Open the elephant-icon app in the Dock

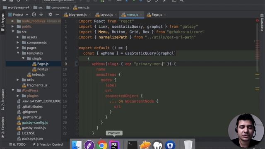(x=157, y=145)
